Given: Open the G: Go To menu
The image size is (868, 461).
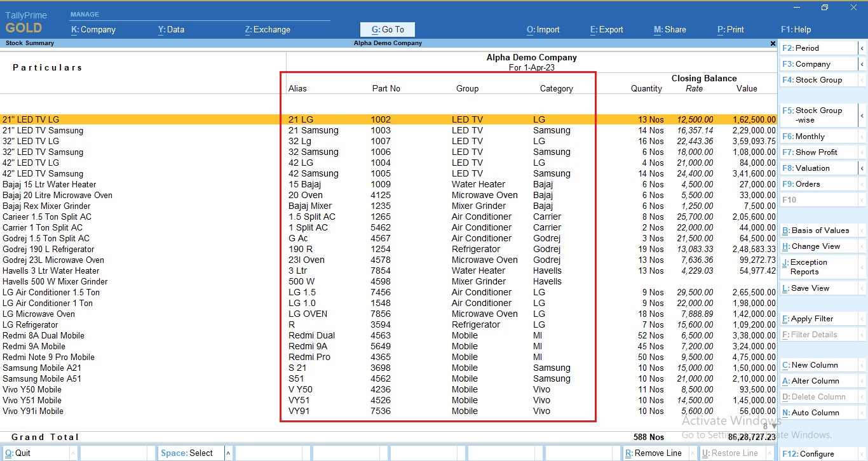Looking at the screenshot, I should (x=387, y=29).
